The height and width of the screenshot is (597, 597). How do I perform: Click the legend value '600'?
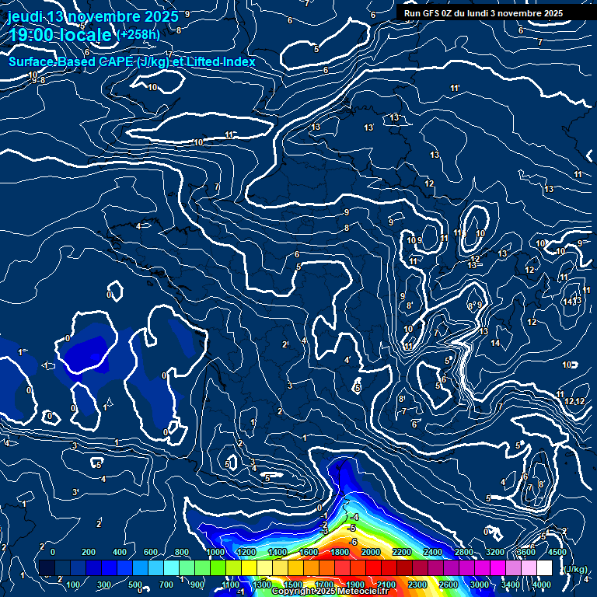click(x=150, y=552)
